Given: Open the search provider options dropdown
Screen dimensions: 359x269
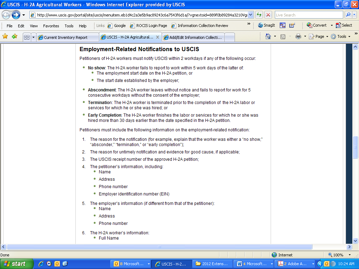Looking at the screenshot, I should 354,15.
